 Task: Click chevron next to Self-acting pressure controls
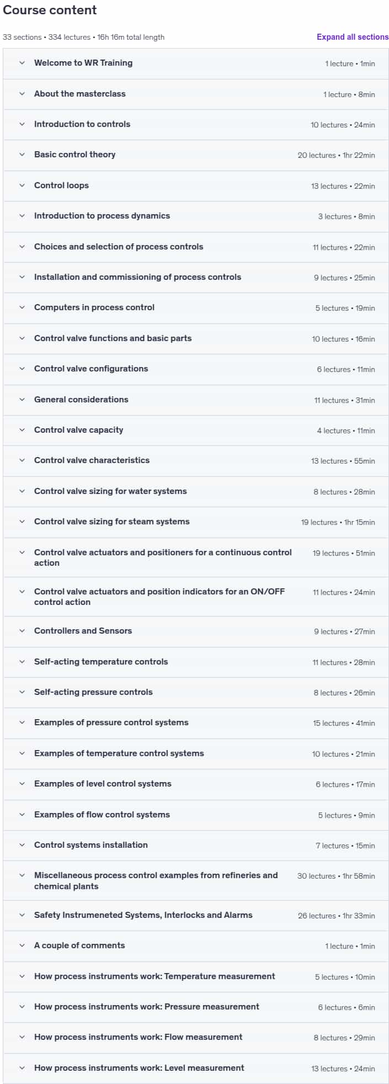[22, 692]
